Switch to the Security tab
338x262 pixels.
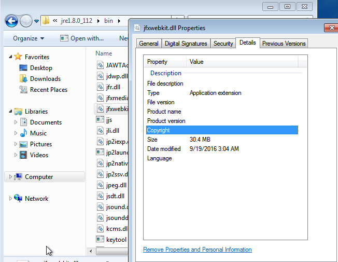coord(223,44)
